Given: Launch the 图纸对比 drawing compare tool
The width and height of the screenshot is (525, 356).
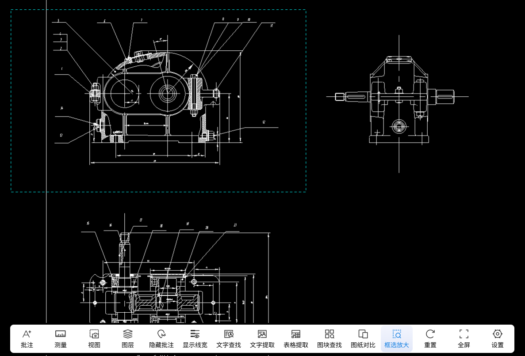Looking at the screenshot, I should coord(363,338).
